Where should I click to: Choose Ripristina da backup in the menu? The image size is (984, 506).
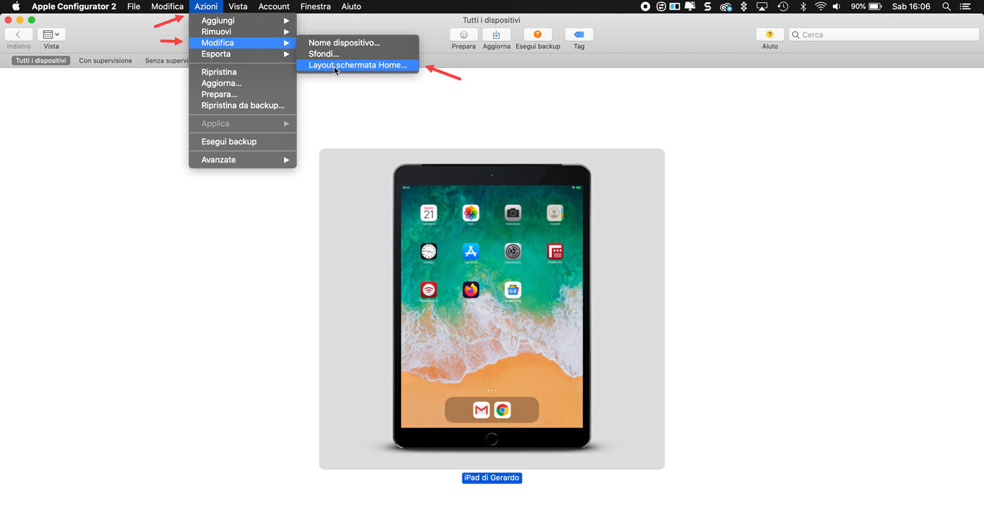(242, 105)
